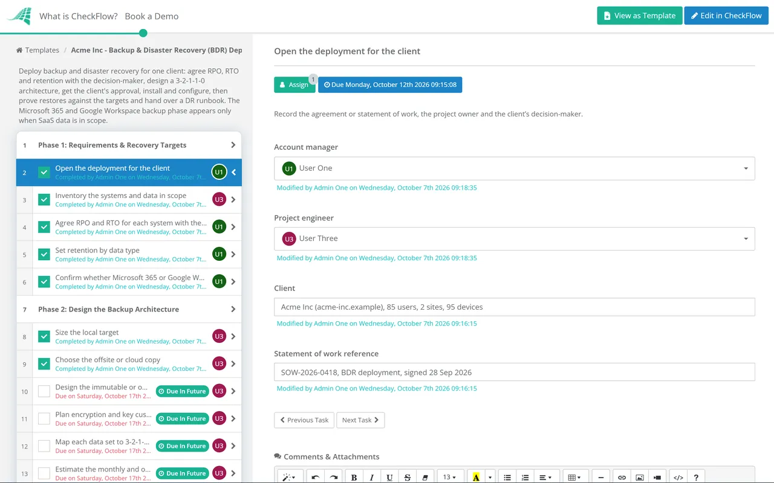Click the Client text field
This screenshot has height=483, width=774.
515,307
